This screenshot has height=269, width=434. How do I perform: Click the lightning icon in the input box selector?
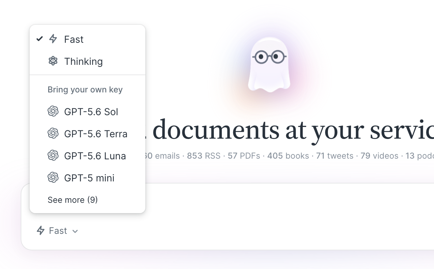pos(41,230)
